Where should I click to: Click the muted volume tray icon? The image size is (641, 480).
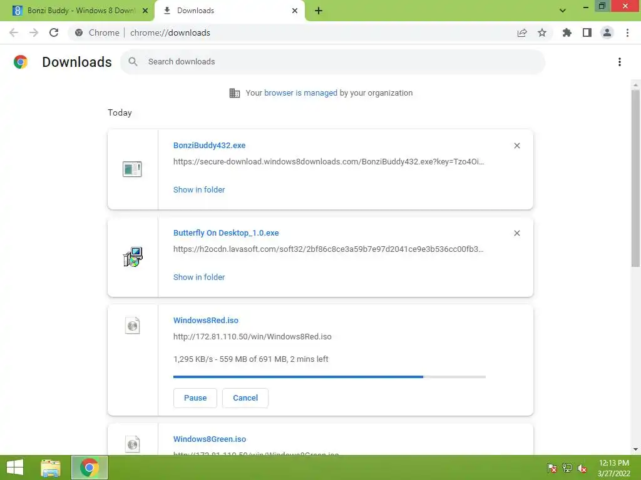point(582,467)
